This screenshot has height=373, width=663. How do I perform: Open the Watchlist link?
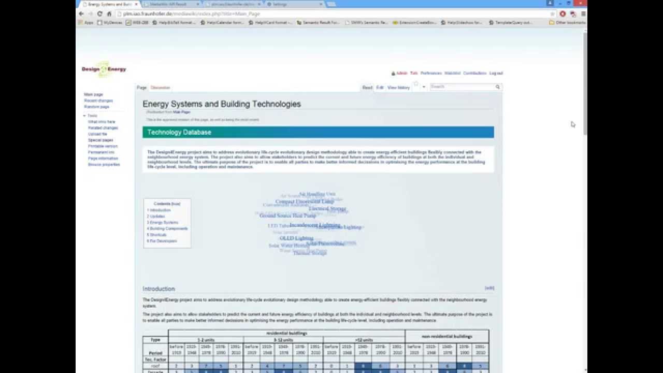coord(453,74)
